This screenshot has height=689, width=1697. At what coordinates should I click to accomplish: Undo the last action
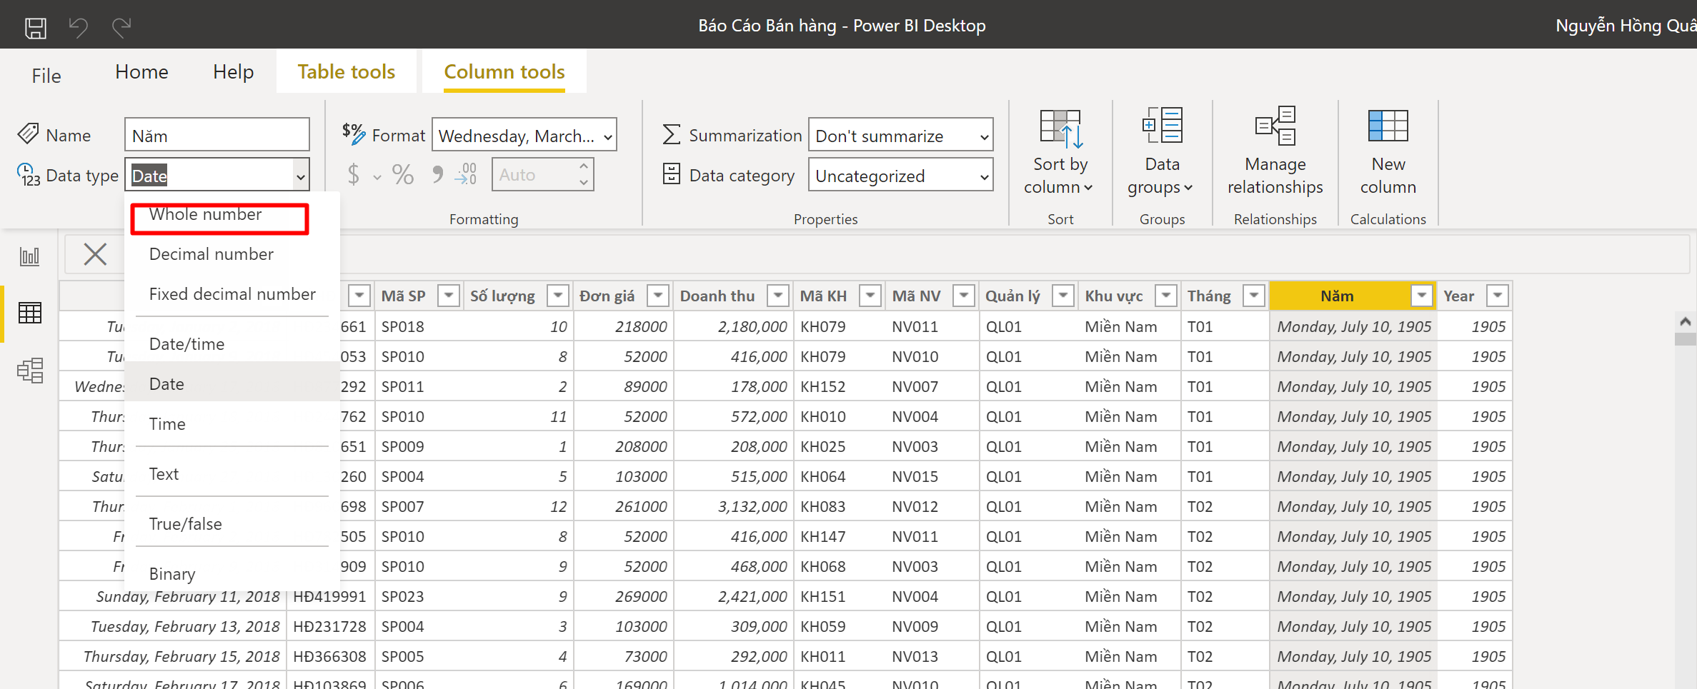(x=79, y=27)
